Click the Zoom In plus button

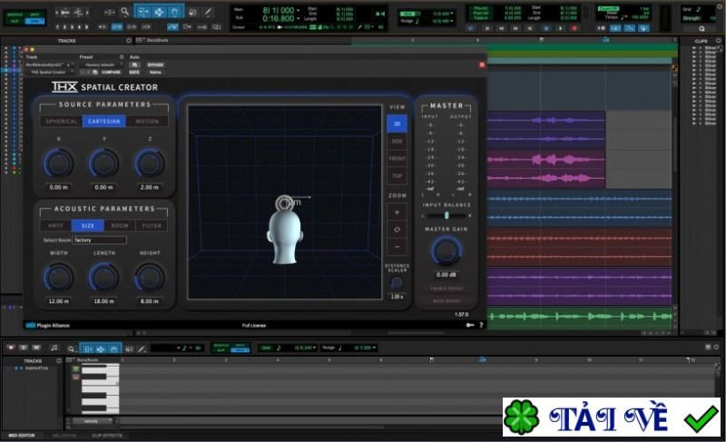coord(397,212)
